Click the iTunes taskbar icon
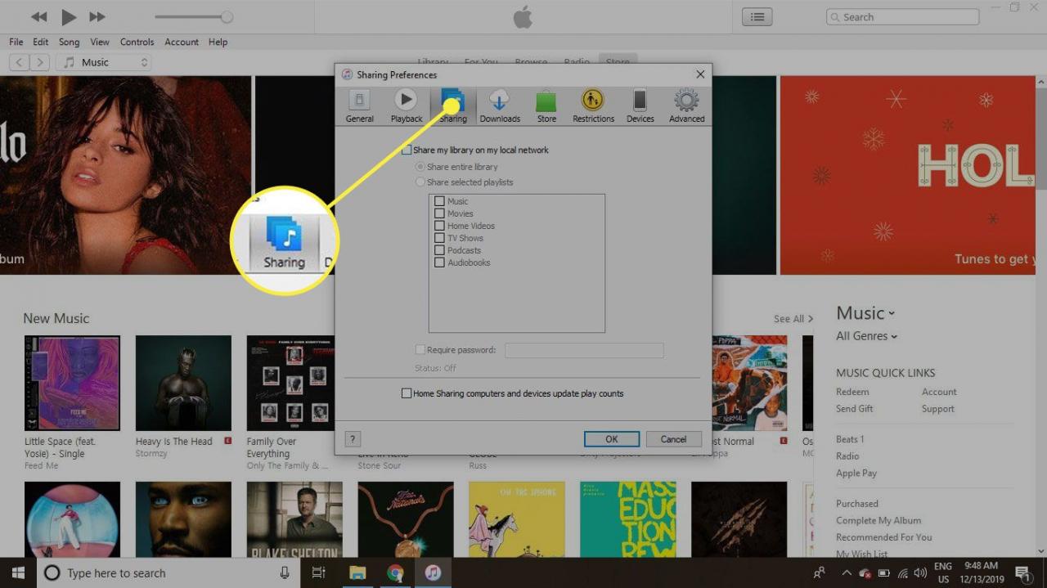 pos(433,573)
